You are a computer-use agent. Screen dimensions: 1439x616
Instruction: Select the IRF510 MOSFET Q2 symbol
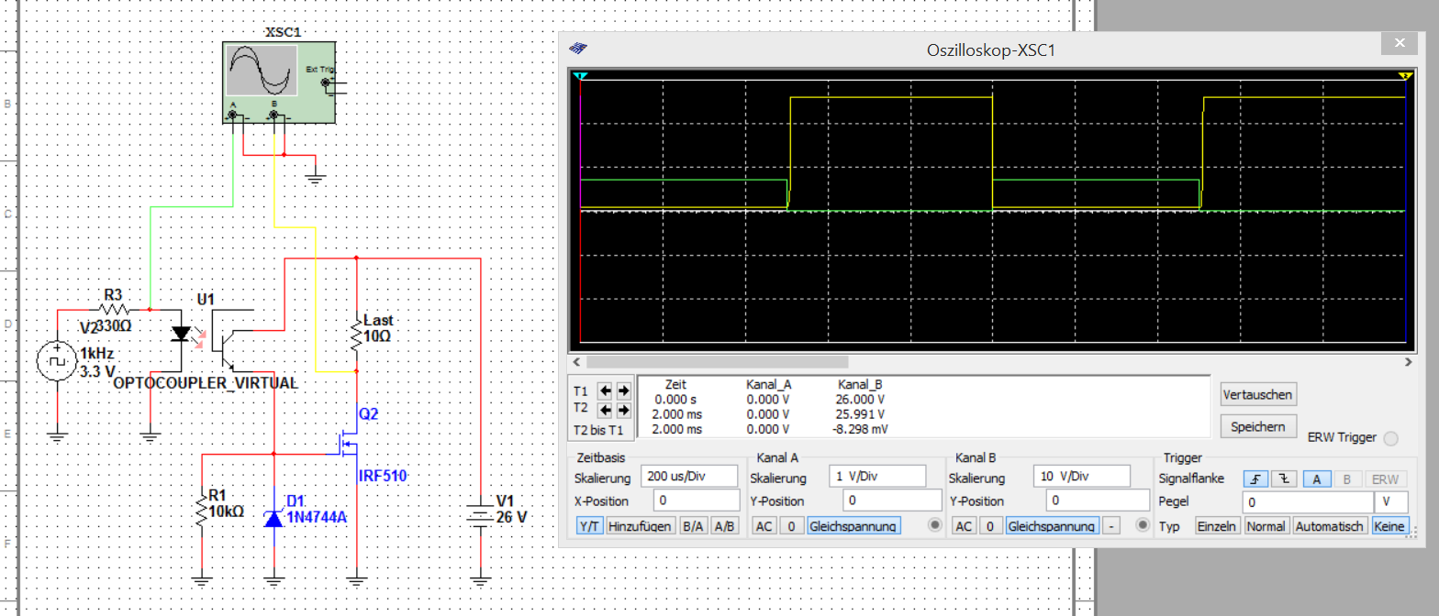coord(349,442)
